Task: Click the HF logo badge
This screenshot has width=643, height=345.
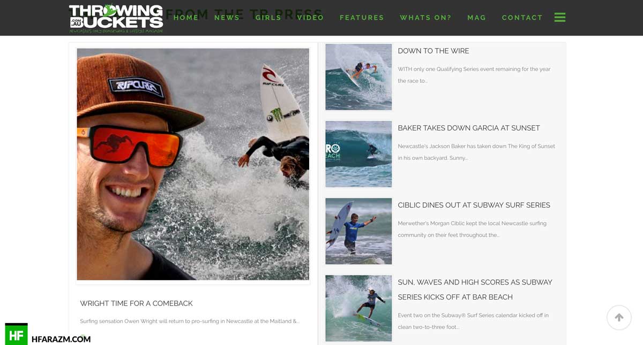Action: pos(16,334)
